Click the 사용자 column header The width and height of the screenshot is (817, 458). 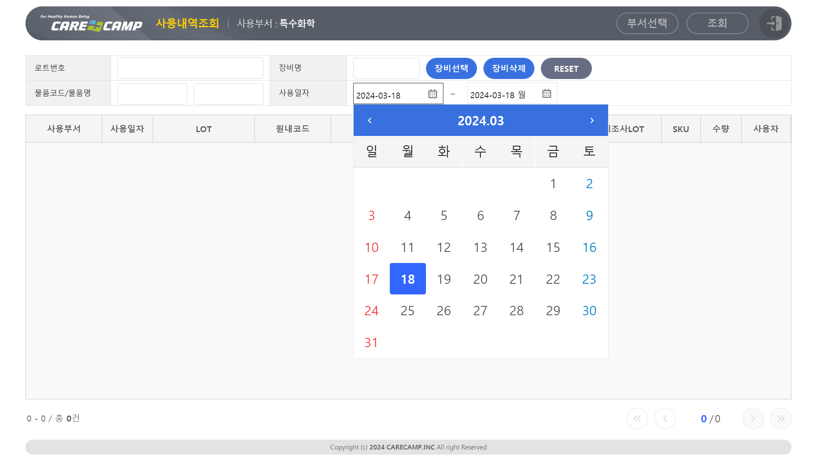[x=766, y=129]
